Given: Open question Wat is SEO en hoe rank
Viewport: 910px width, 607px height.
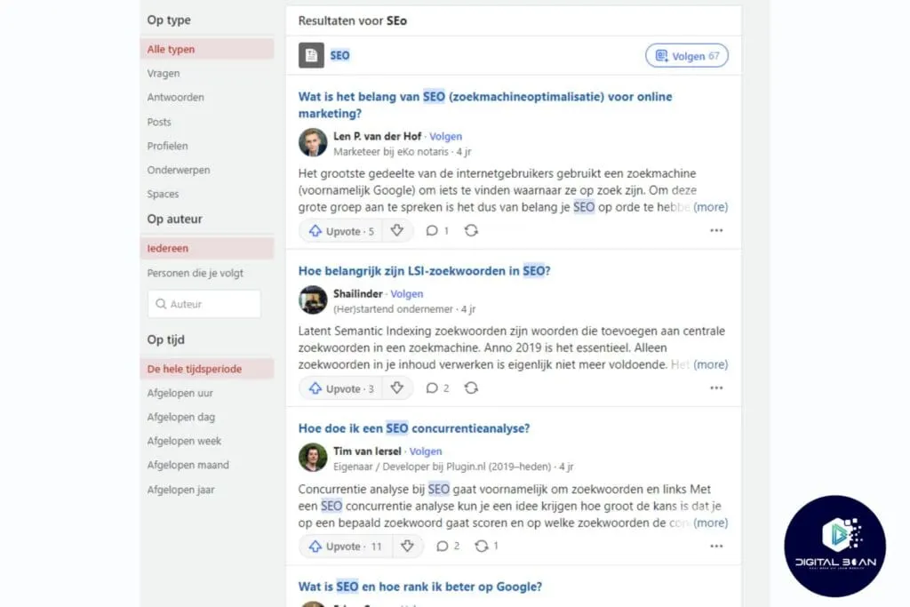Looking at the screenshot, I should tap(420, 587).
